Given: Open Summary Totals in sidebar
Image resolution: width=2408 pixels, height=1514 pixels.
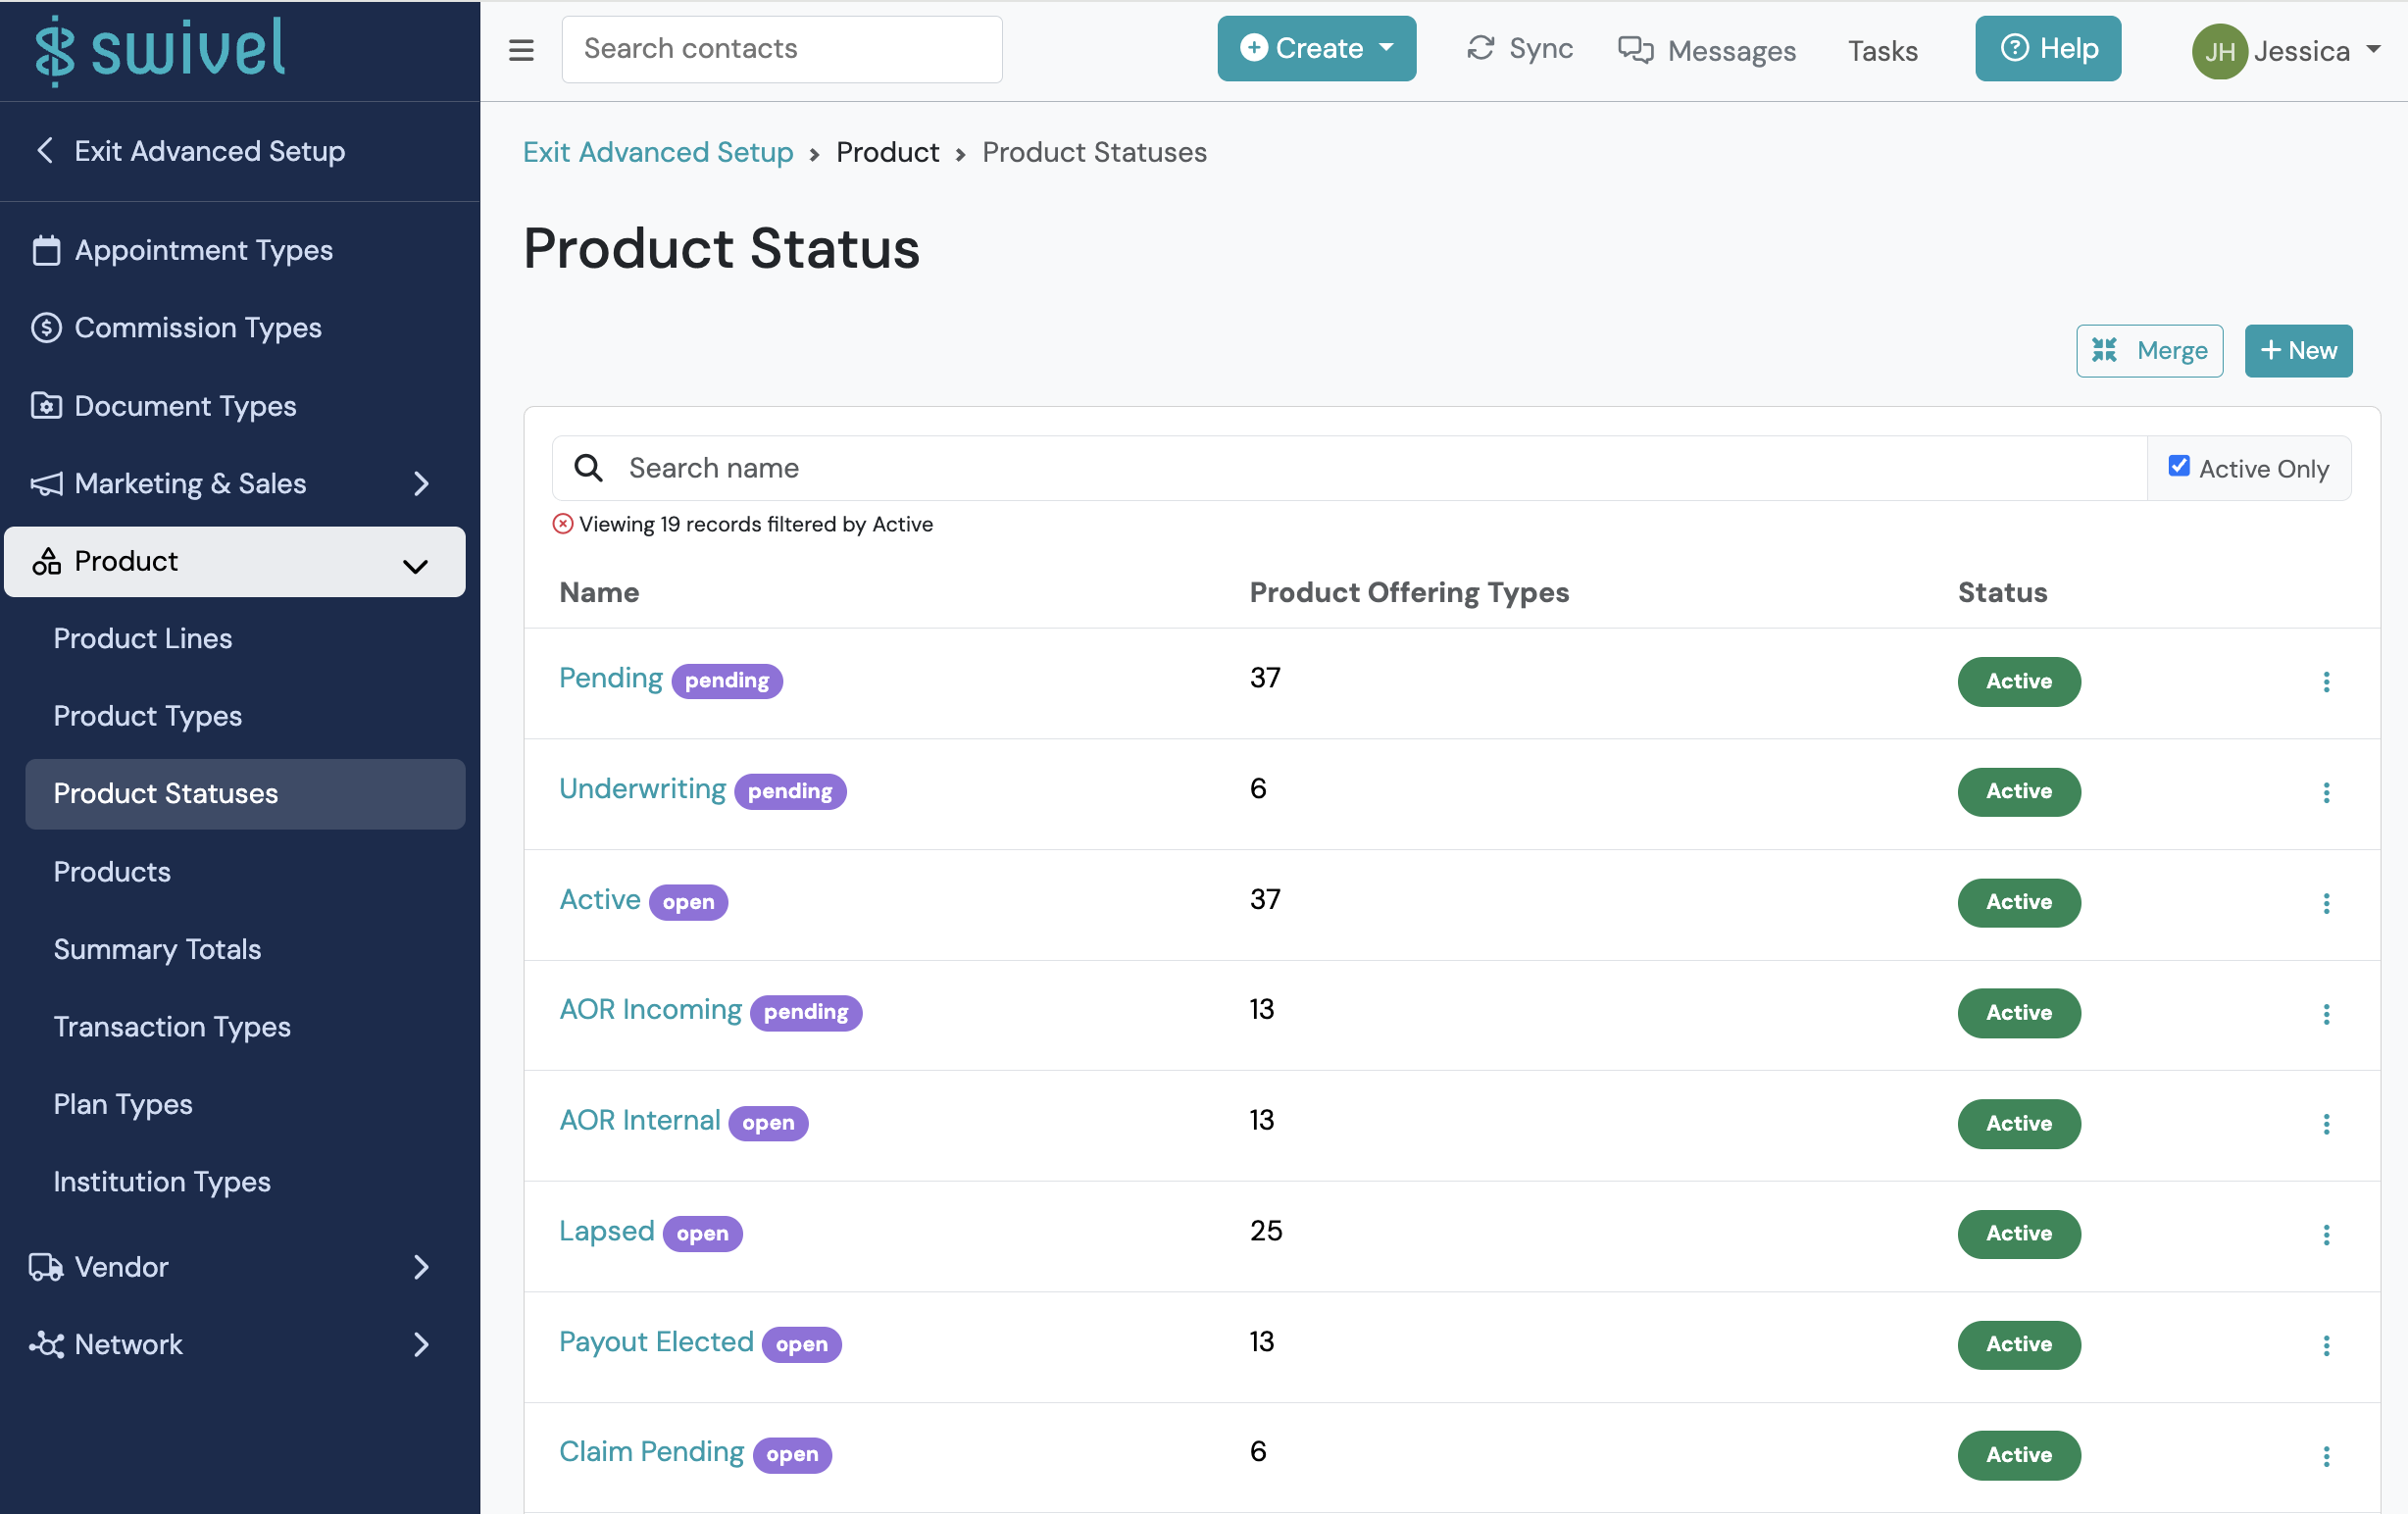Looking at the screenshot, I should click(x=157, y=949).
